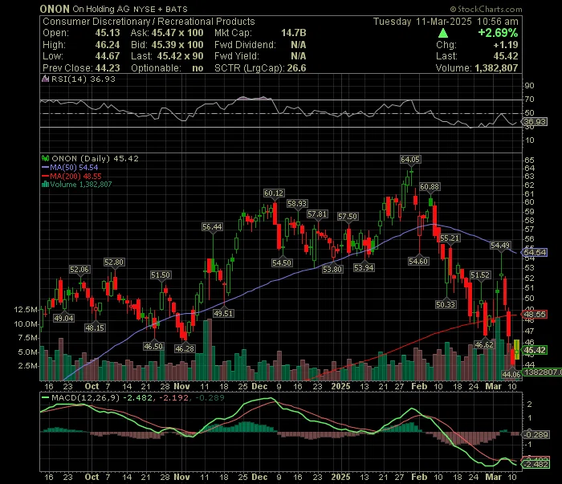562x484 pixels.
Task: Click the 60.88 price label
Action: coord(430,187)
